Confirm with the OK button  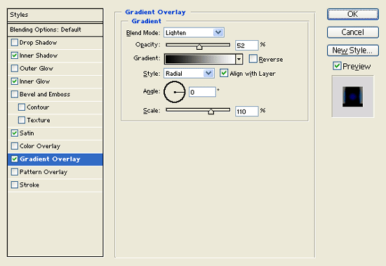tap(353, 14)
